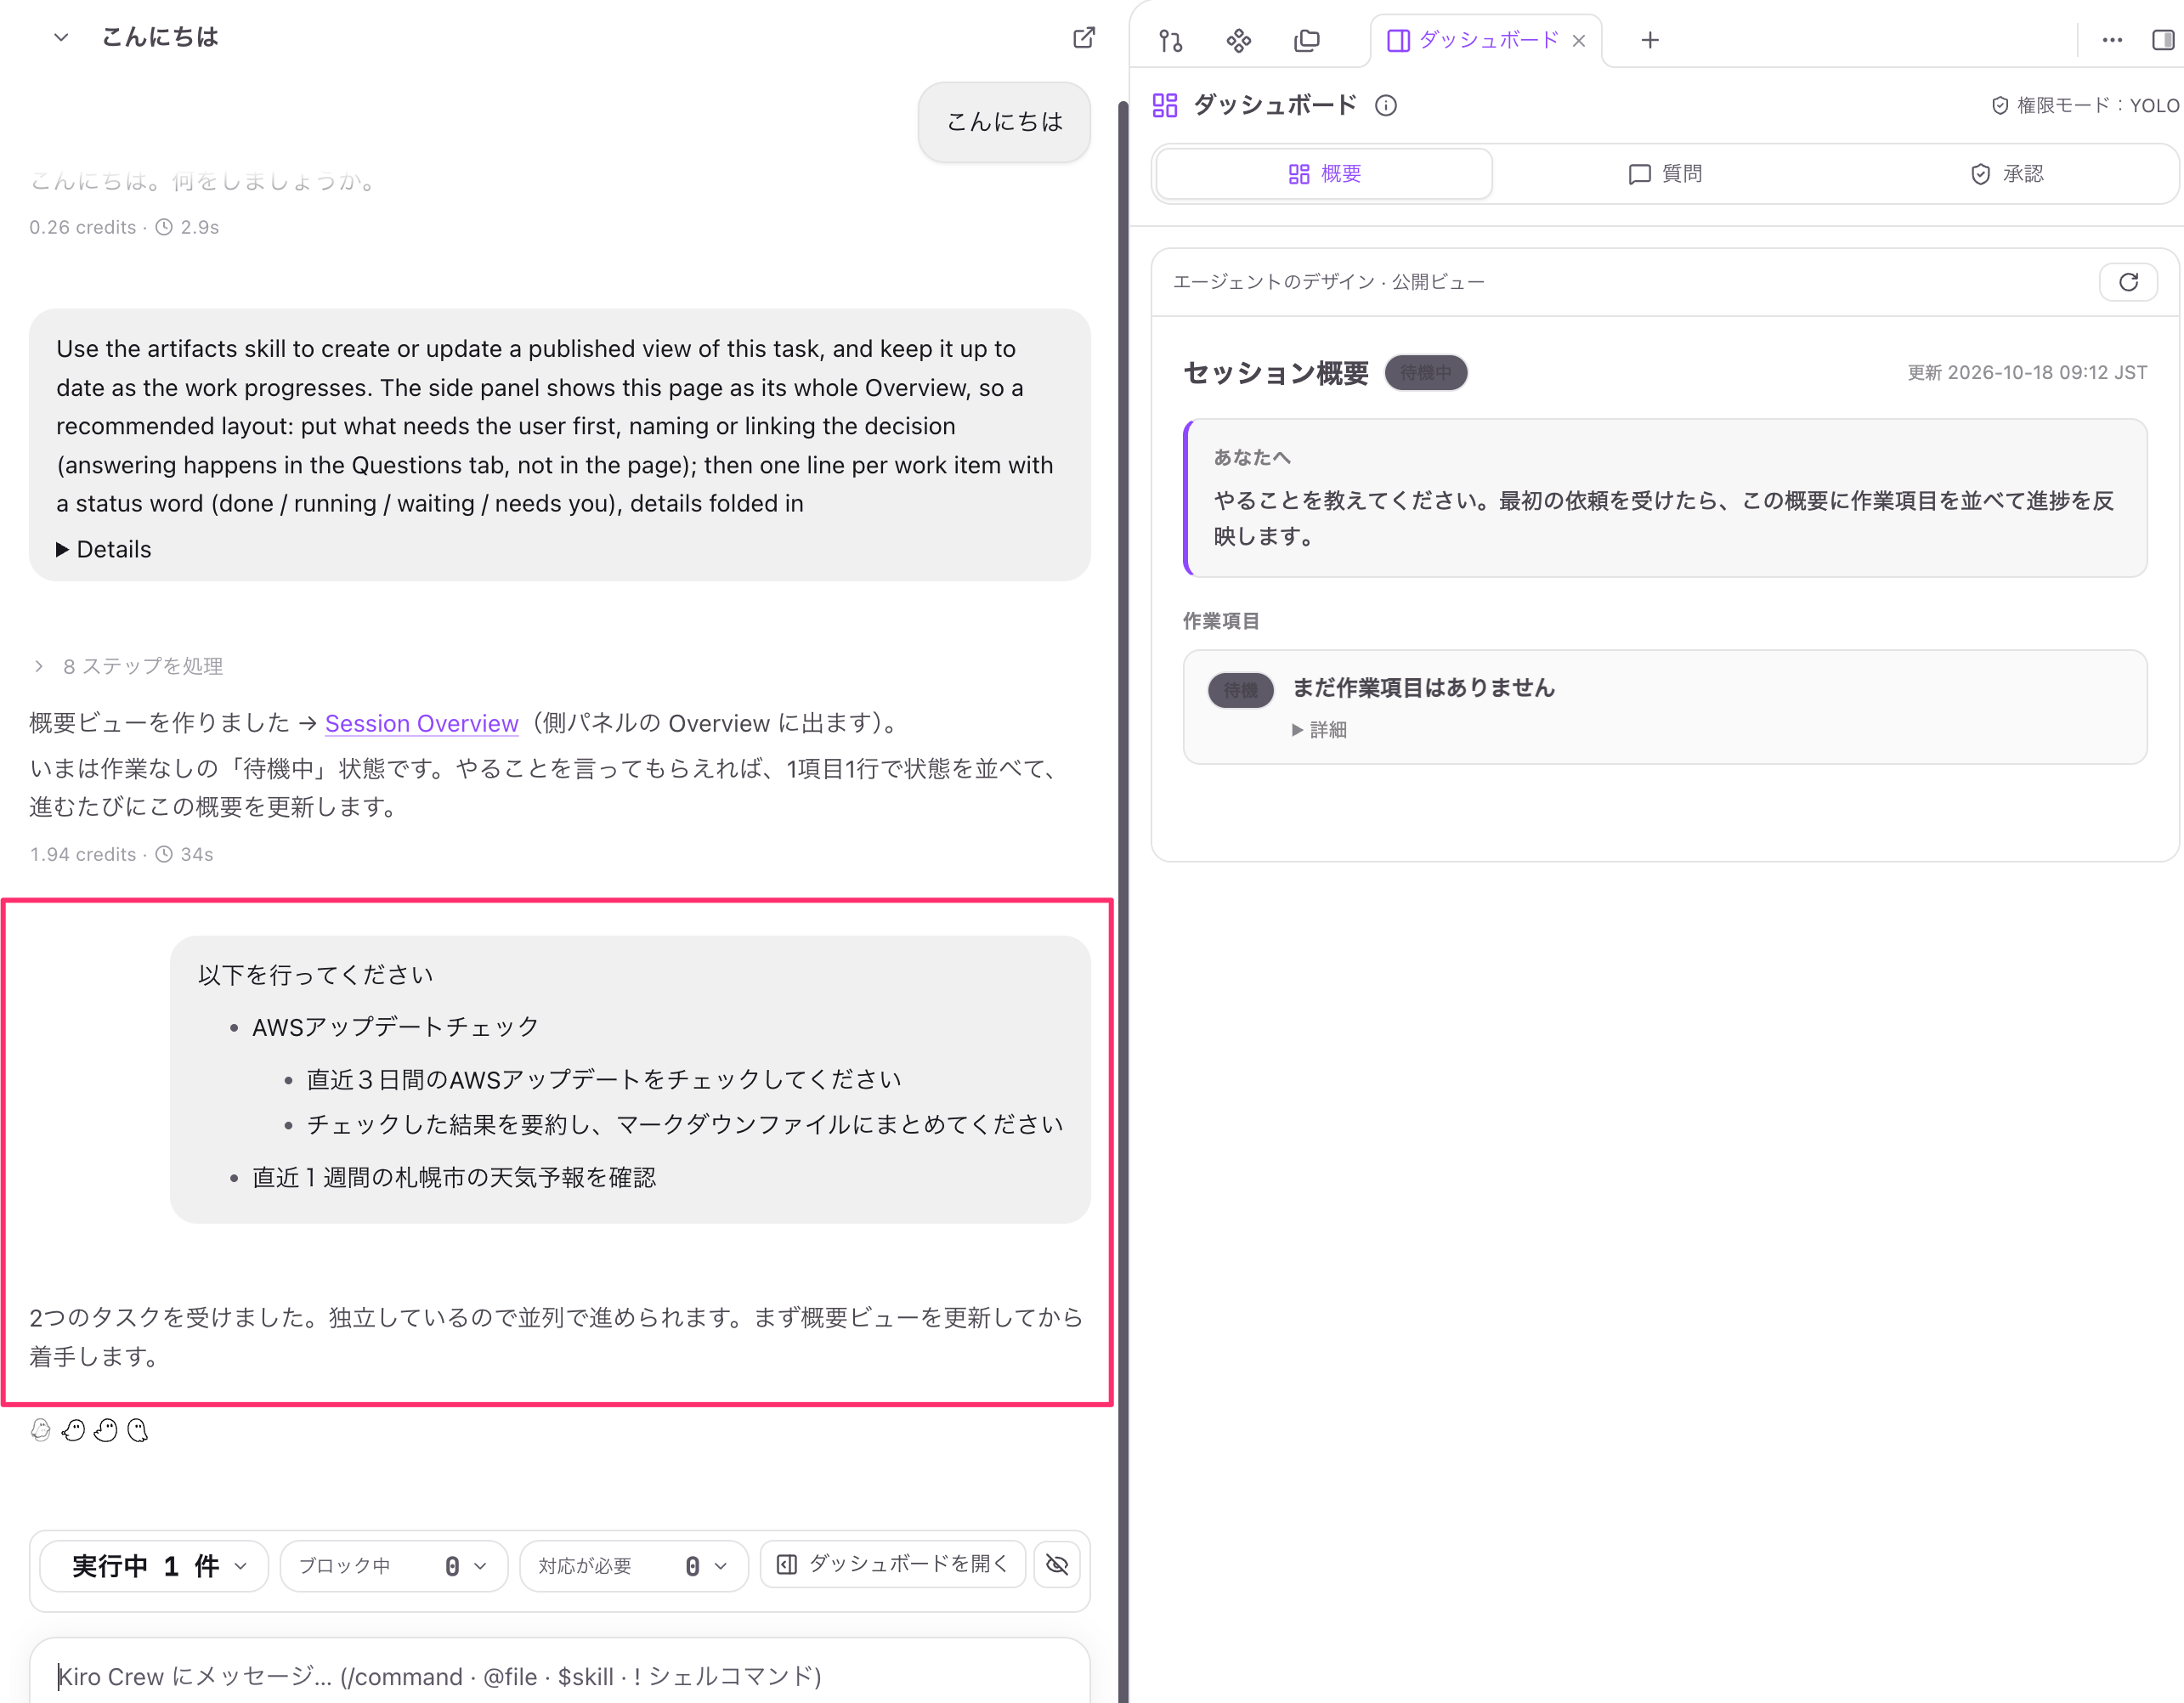Show dashboard info icon tooltip
This screenshot has width=2184, height=1703.
click(1386, 105)
